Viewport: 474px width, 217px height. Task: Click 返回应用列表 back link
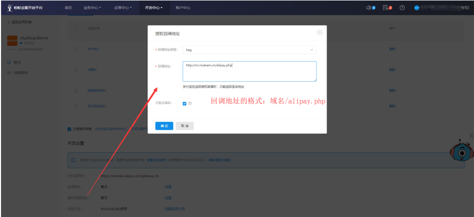[20, 22]
